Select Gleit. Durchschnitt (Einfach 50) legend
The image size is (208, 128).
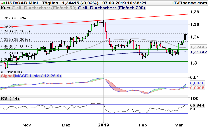click(44, 8)
